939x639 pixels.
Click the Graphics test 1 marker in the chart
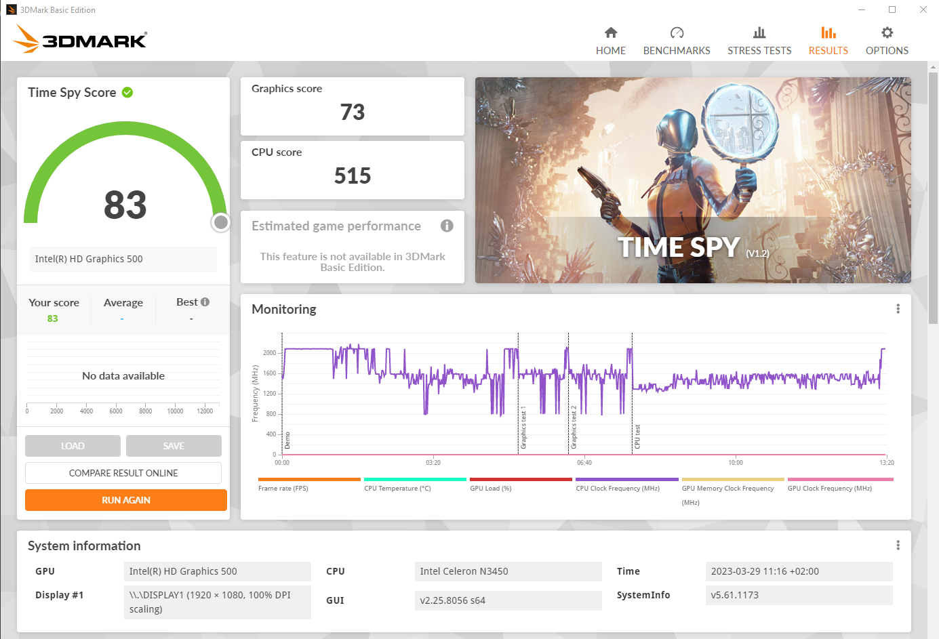click(x=523, y=428)
